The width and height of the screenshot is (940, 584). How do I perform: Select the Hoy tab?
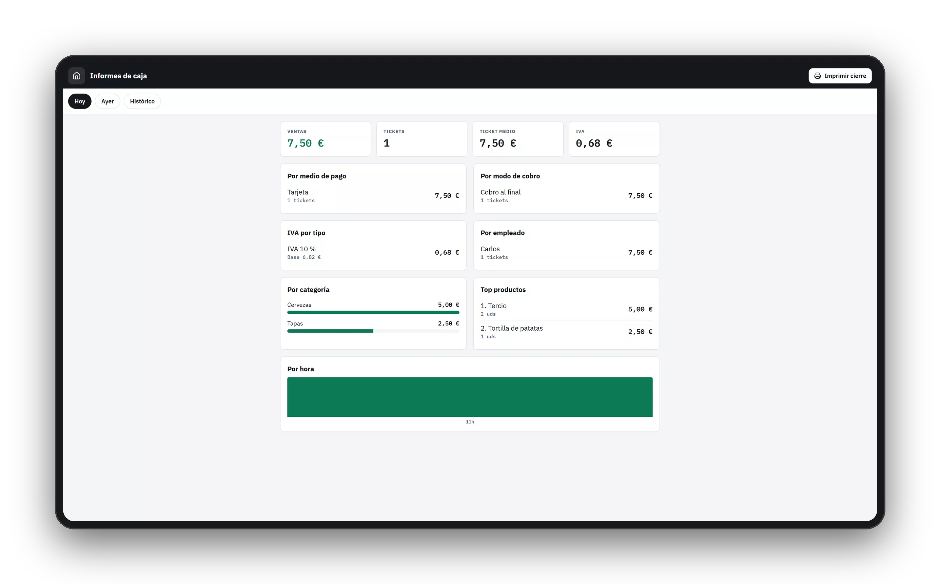click(x=80, y=101)
